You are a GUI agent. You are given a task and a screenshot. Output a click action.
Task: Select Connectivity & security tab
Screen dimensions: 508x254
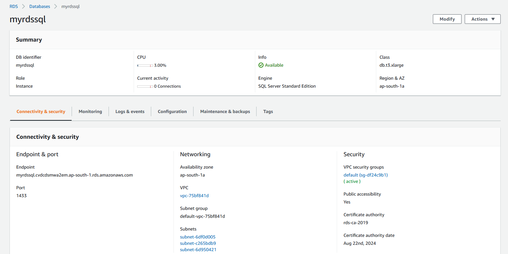pos(41,111)
